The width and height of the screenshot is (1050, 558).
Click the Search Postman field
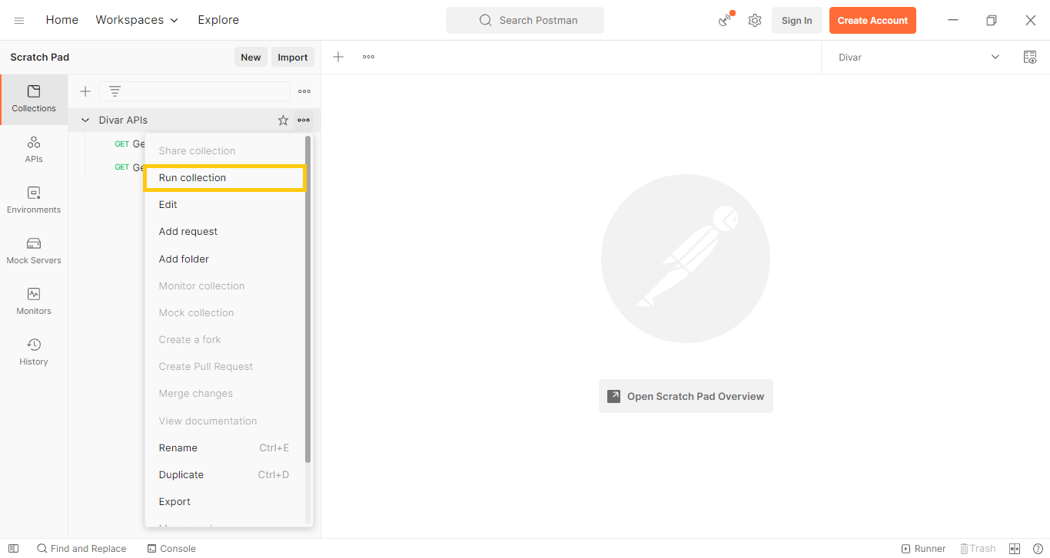525,20
